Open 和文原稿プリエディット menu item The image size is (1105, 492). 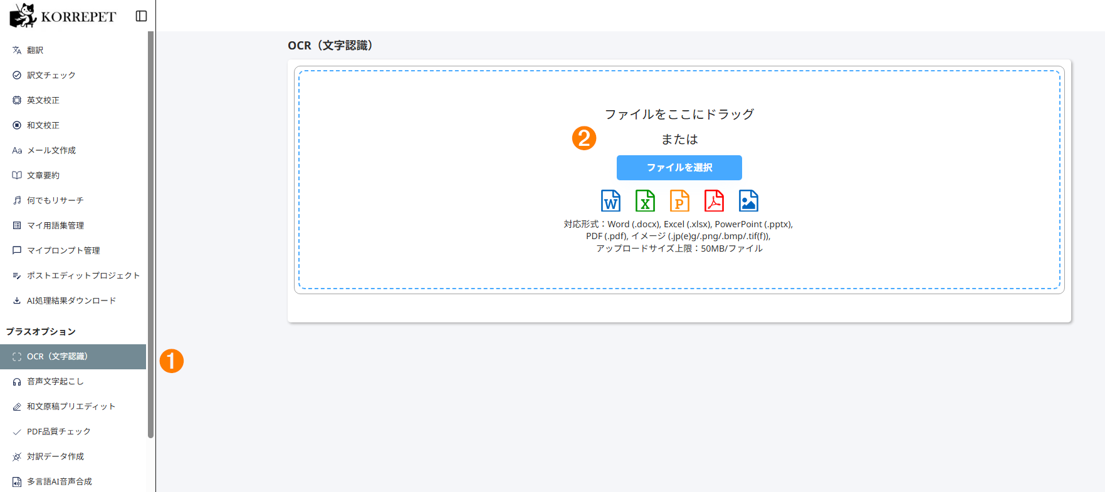point(73,407)
